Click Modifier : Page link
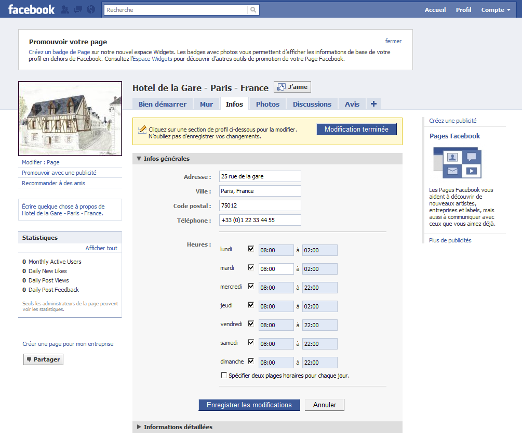Viewport: 522px width, 439px height. click(x=41, y=162)
